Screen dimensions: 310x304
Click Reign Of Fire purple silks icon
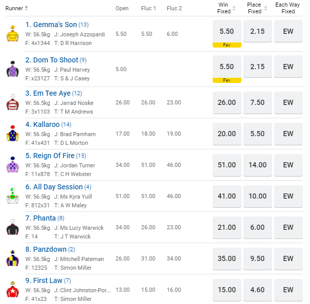pyautogui.click(x=12, y=165)
